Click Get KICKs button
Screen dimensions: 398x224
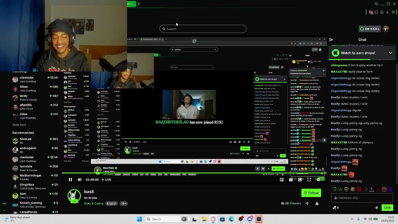click(x=370, y=29)
